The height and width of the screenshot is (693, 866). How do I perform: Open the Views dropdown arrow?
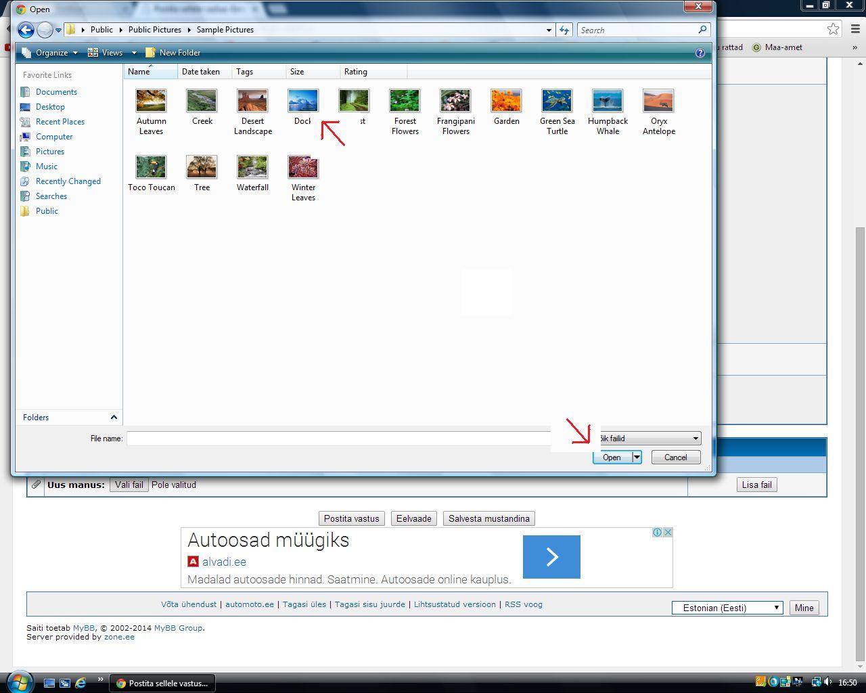(x=134, y=53)
